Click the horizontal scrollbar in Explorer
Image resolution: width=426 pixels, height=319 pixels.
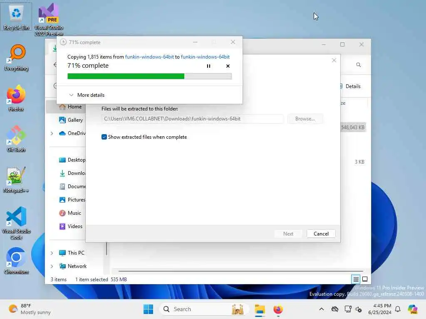[240, 271]
